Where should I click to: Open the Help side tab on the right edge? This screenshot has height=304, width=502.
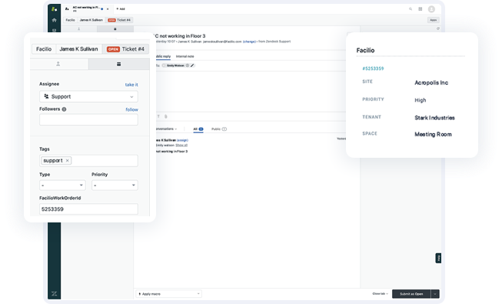coord(438,258)
